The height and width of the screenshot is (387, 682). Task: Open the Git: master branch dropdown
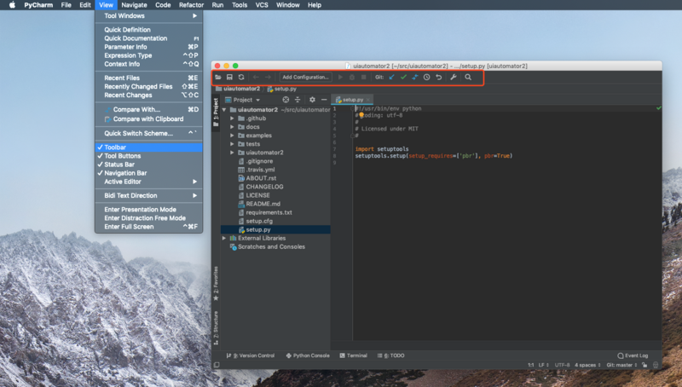pos(622,365)
